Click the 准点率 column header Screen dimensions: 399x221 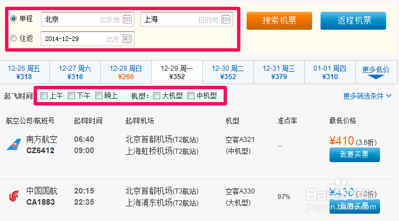coord(287,121)
